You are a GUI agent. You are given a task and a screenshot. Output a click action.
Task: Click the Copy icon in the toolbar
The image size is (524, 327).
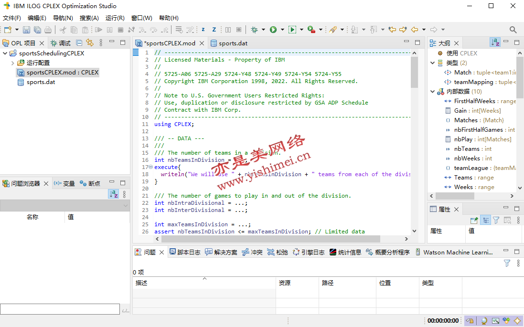point(74,30)
